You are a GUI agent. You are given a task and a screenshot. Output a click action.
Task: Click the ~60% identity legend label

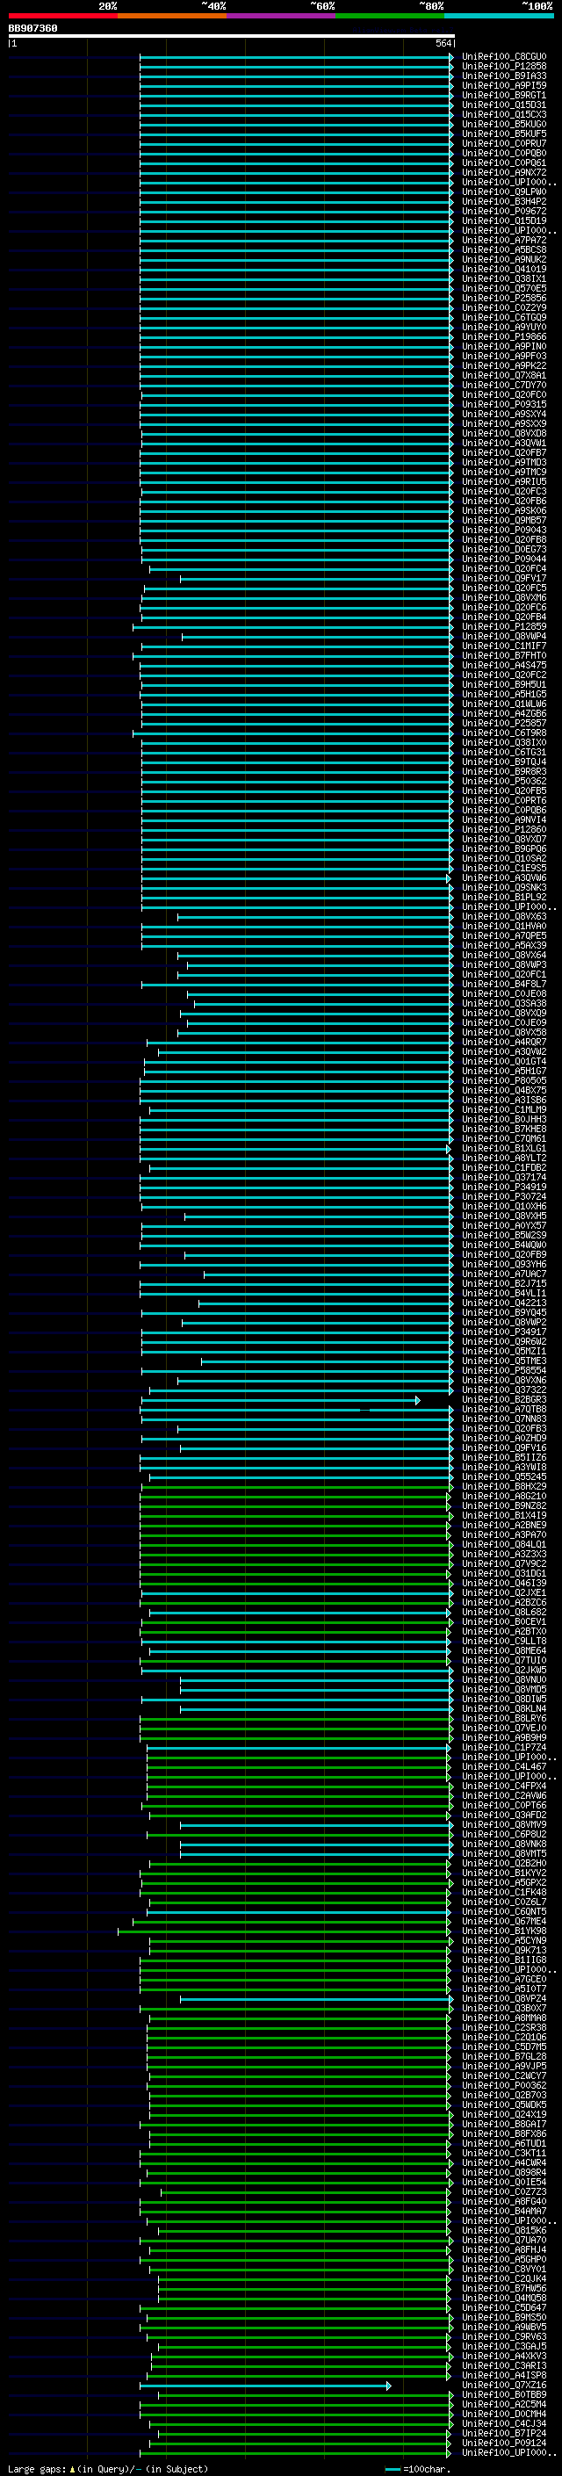pyautogui.click(x=321, y=6)
